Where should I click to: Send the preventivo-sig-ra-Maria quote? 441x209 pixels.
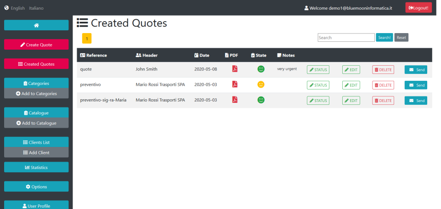[416, 101]
